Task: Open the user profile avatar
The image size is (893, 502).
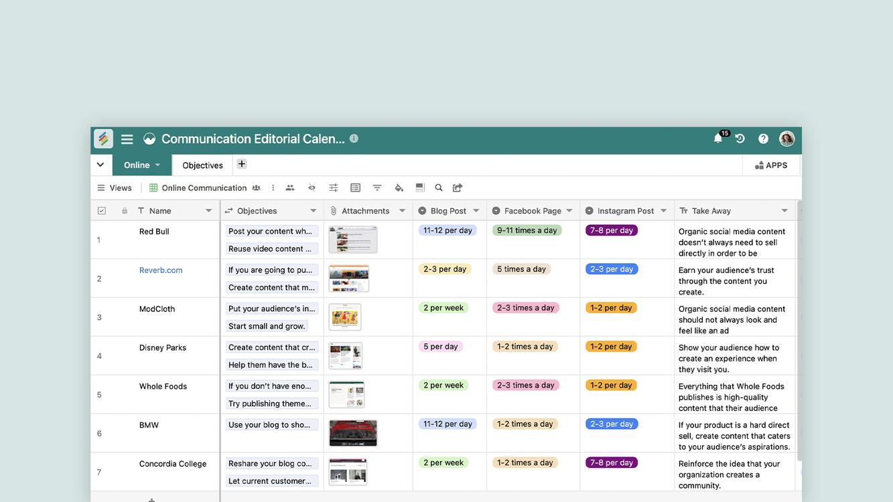Action: (x=786, y=139)
